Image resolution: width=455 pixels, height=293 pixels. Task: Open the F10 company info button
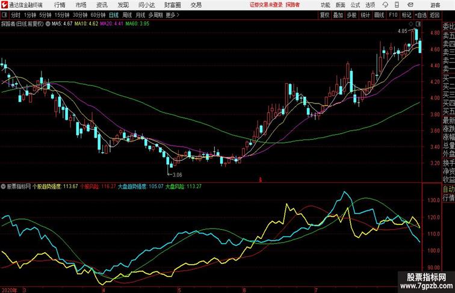[393, 15]
